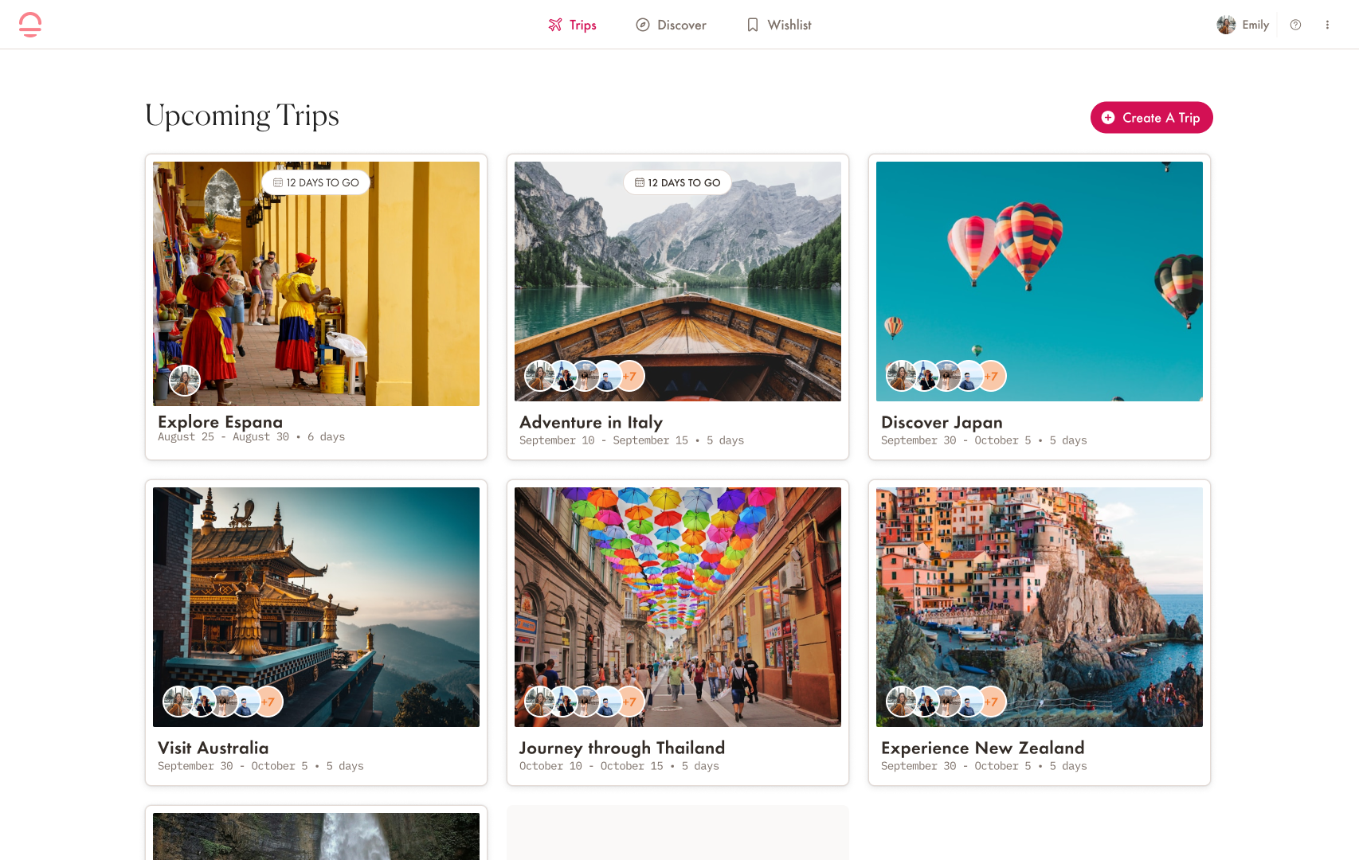Open the Visit Australia temple photo
This screenshot has height=860, width=1359.
pyautogui.click(x=316, y=607)
